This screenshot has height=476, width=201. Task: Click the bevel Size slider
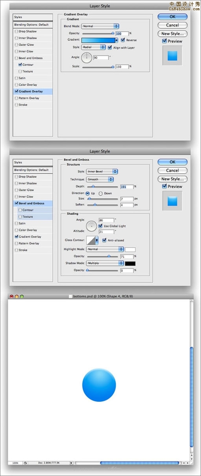pyautogui.click(x=102, y=199)
